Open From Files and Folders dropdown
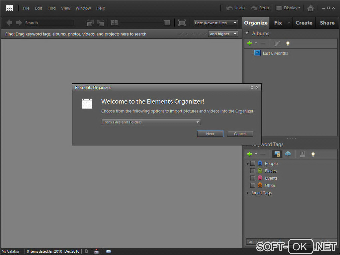The width and height of the screenshot is (340, 255). tap(151, 122)
